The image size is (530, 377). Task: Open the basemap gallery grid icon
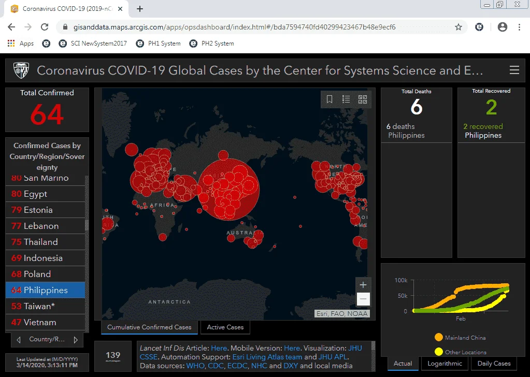tap(362, 99)
